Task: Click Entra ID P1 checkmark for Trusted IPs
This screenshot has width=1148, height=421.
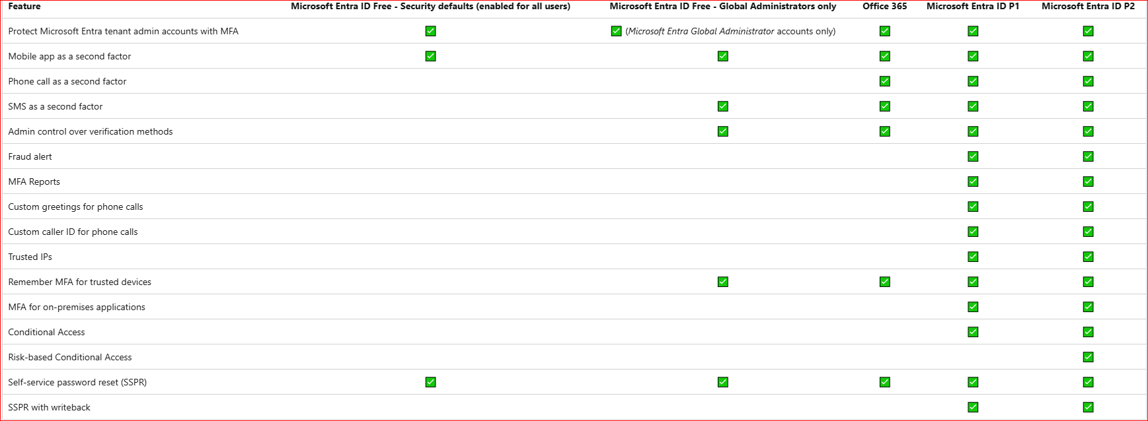Action: pos(973,257)
